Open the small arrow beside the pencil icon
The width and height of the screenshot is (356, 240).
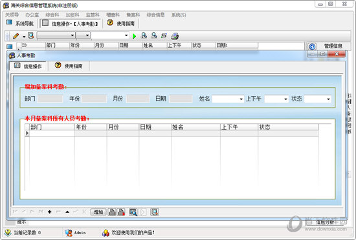(x=24, y=36)
